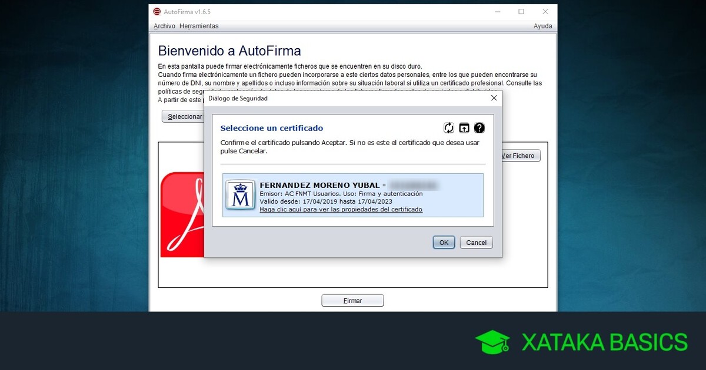Click the Seleccionar file button

coord(184,116)
